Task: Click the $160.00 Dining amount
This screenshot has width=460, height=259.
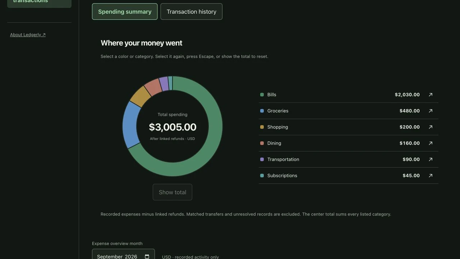Action: pyautogui.click(x=410, y=143)
